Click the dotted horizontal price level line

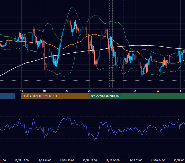point(92,81)
